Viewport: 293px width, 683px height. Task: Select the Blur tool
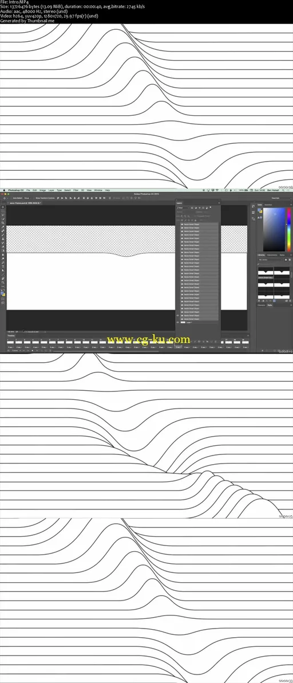(3, 254)
